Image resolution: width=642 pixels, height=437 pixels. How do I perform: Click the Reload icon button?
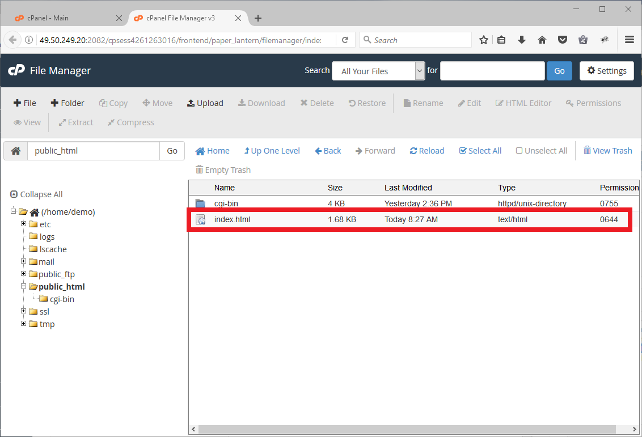coord(427,151)
